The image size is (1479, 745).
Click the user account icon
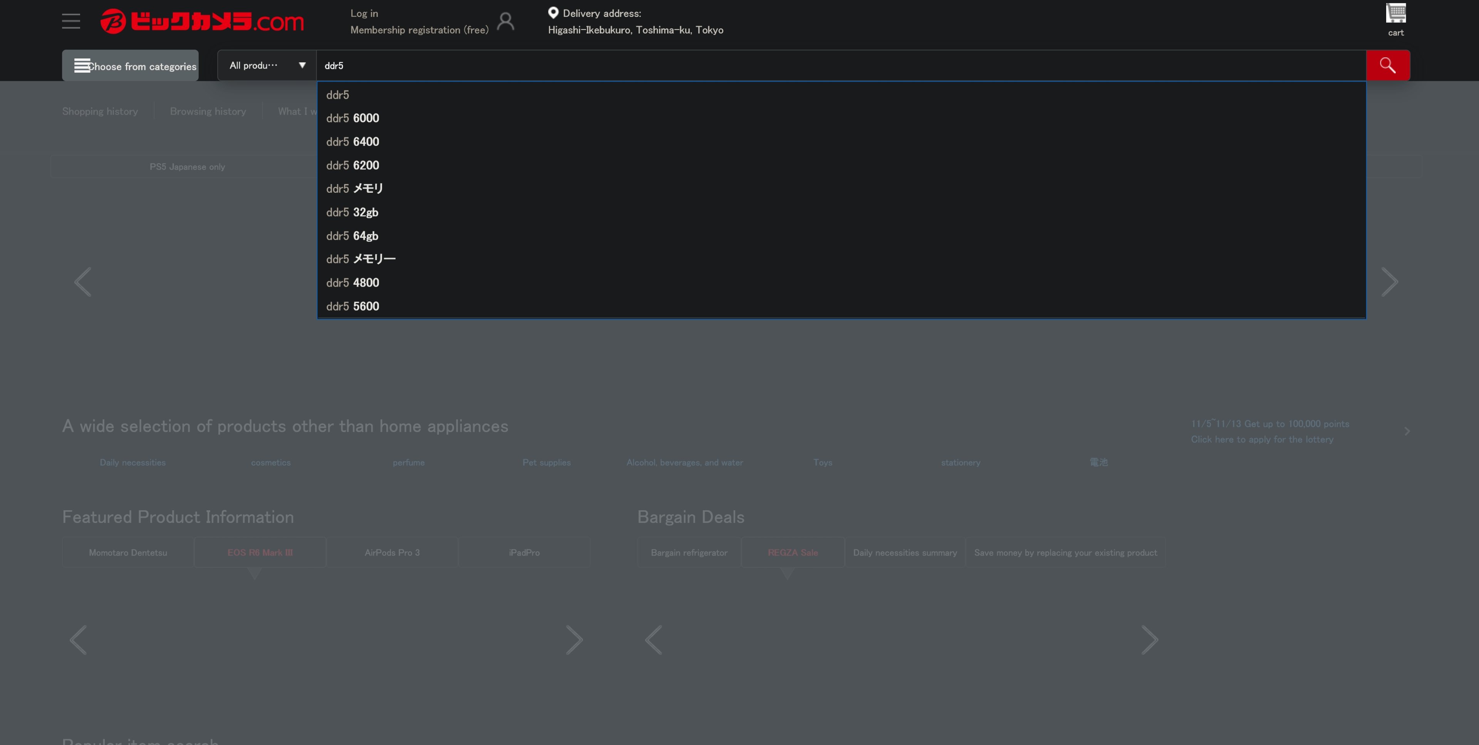[505, 21]
